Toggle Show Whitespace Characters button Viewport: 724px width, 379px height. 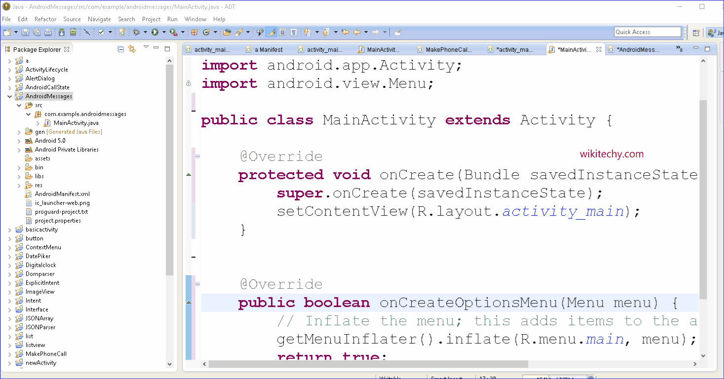294,32
